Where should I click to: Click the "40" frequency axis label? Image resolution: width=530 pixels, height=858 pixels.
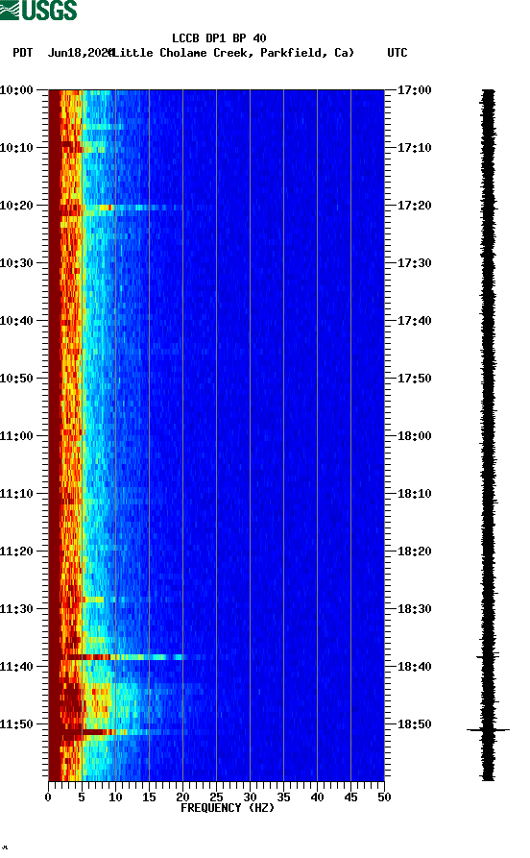click(317, 797)
